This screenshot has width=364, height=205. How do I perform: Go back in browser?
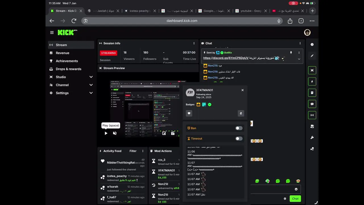click(x=52, y=20)
